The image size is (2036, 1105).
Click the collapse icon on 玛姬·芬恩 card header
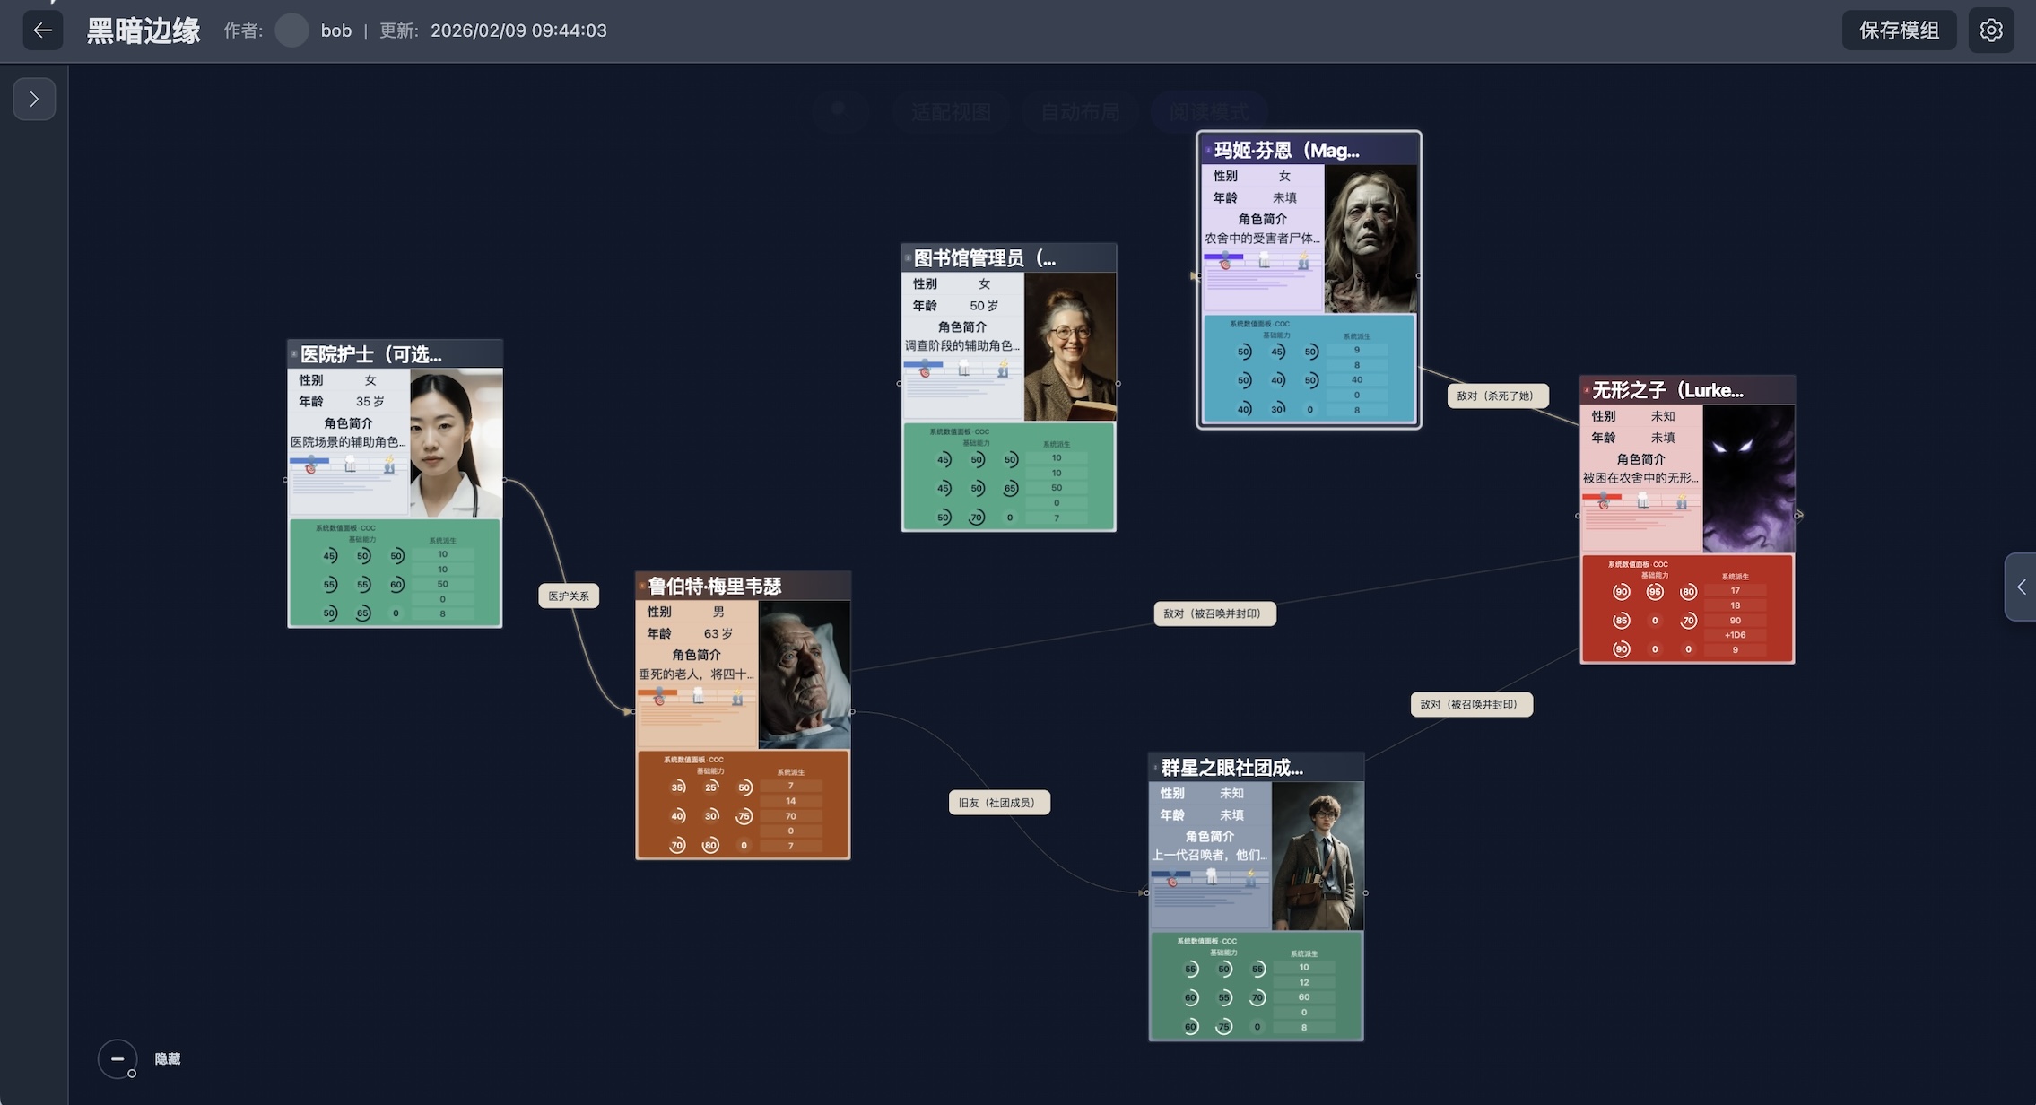[x=1208, y=151]
